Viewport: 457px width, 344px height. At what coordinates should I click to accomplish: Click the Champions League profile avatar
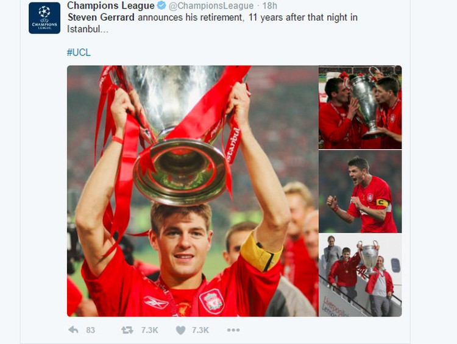click(44, 18)
